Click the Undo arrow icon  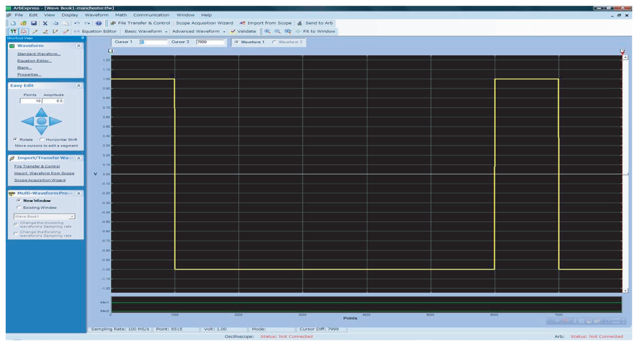tap(77, 23)
